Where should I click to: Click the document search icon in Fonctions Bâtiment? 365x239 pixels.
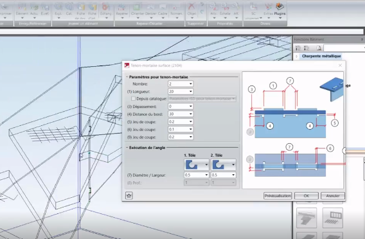click(319, 48)
